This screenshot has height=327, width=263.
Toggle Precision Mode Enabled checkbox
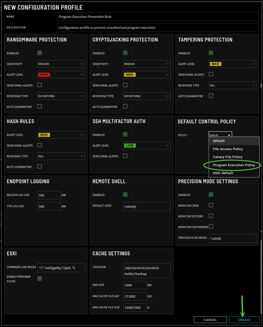point(211,195)
